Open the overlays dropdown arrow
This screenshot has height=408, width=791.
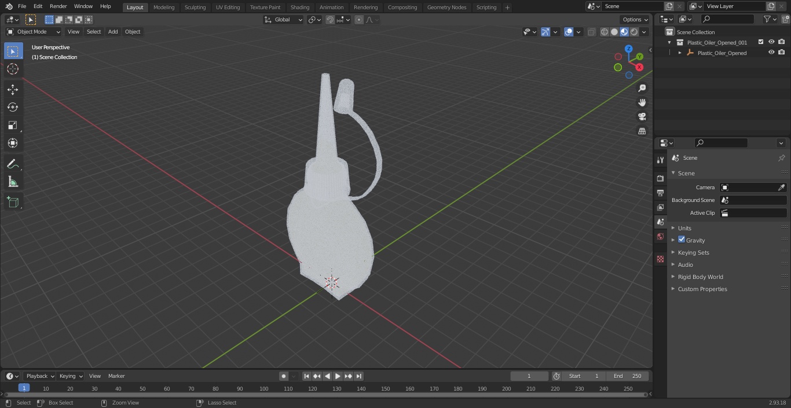pyautogui.click(x=578, y=32)
